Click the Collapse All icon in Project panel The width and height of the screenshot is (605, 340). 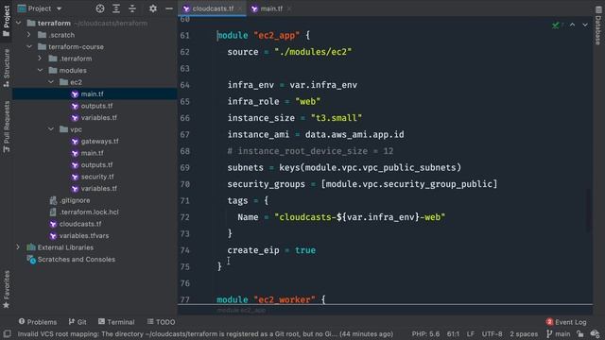pyautogui.click(x=132, y=8)
